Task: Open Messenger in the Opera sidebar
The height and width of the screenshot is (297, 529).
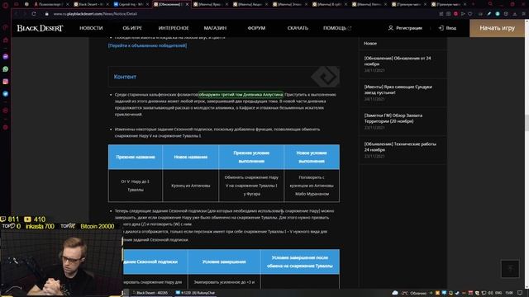Action: (6, 57)
